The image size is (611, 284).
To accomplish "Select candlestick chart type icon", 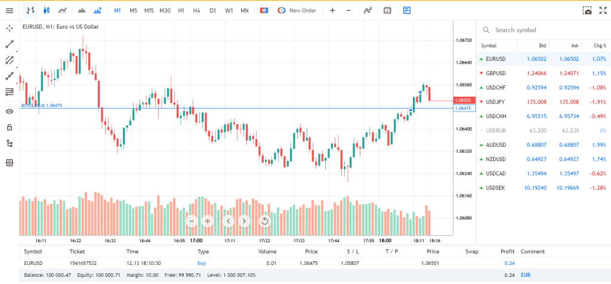I will 47,11.
